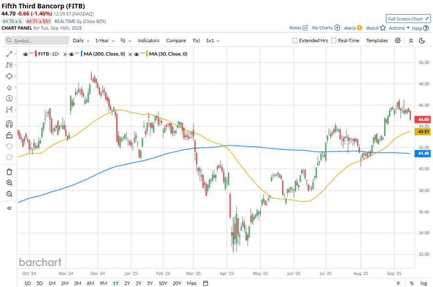
Task: Open FITB series options (three dots)
Action: tap(31, 53)
